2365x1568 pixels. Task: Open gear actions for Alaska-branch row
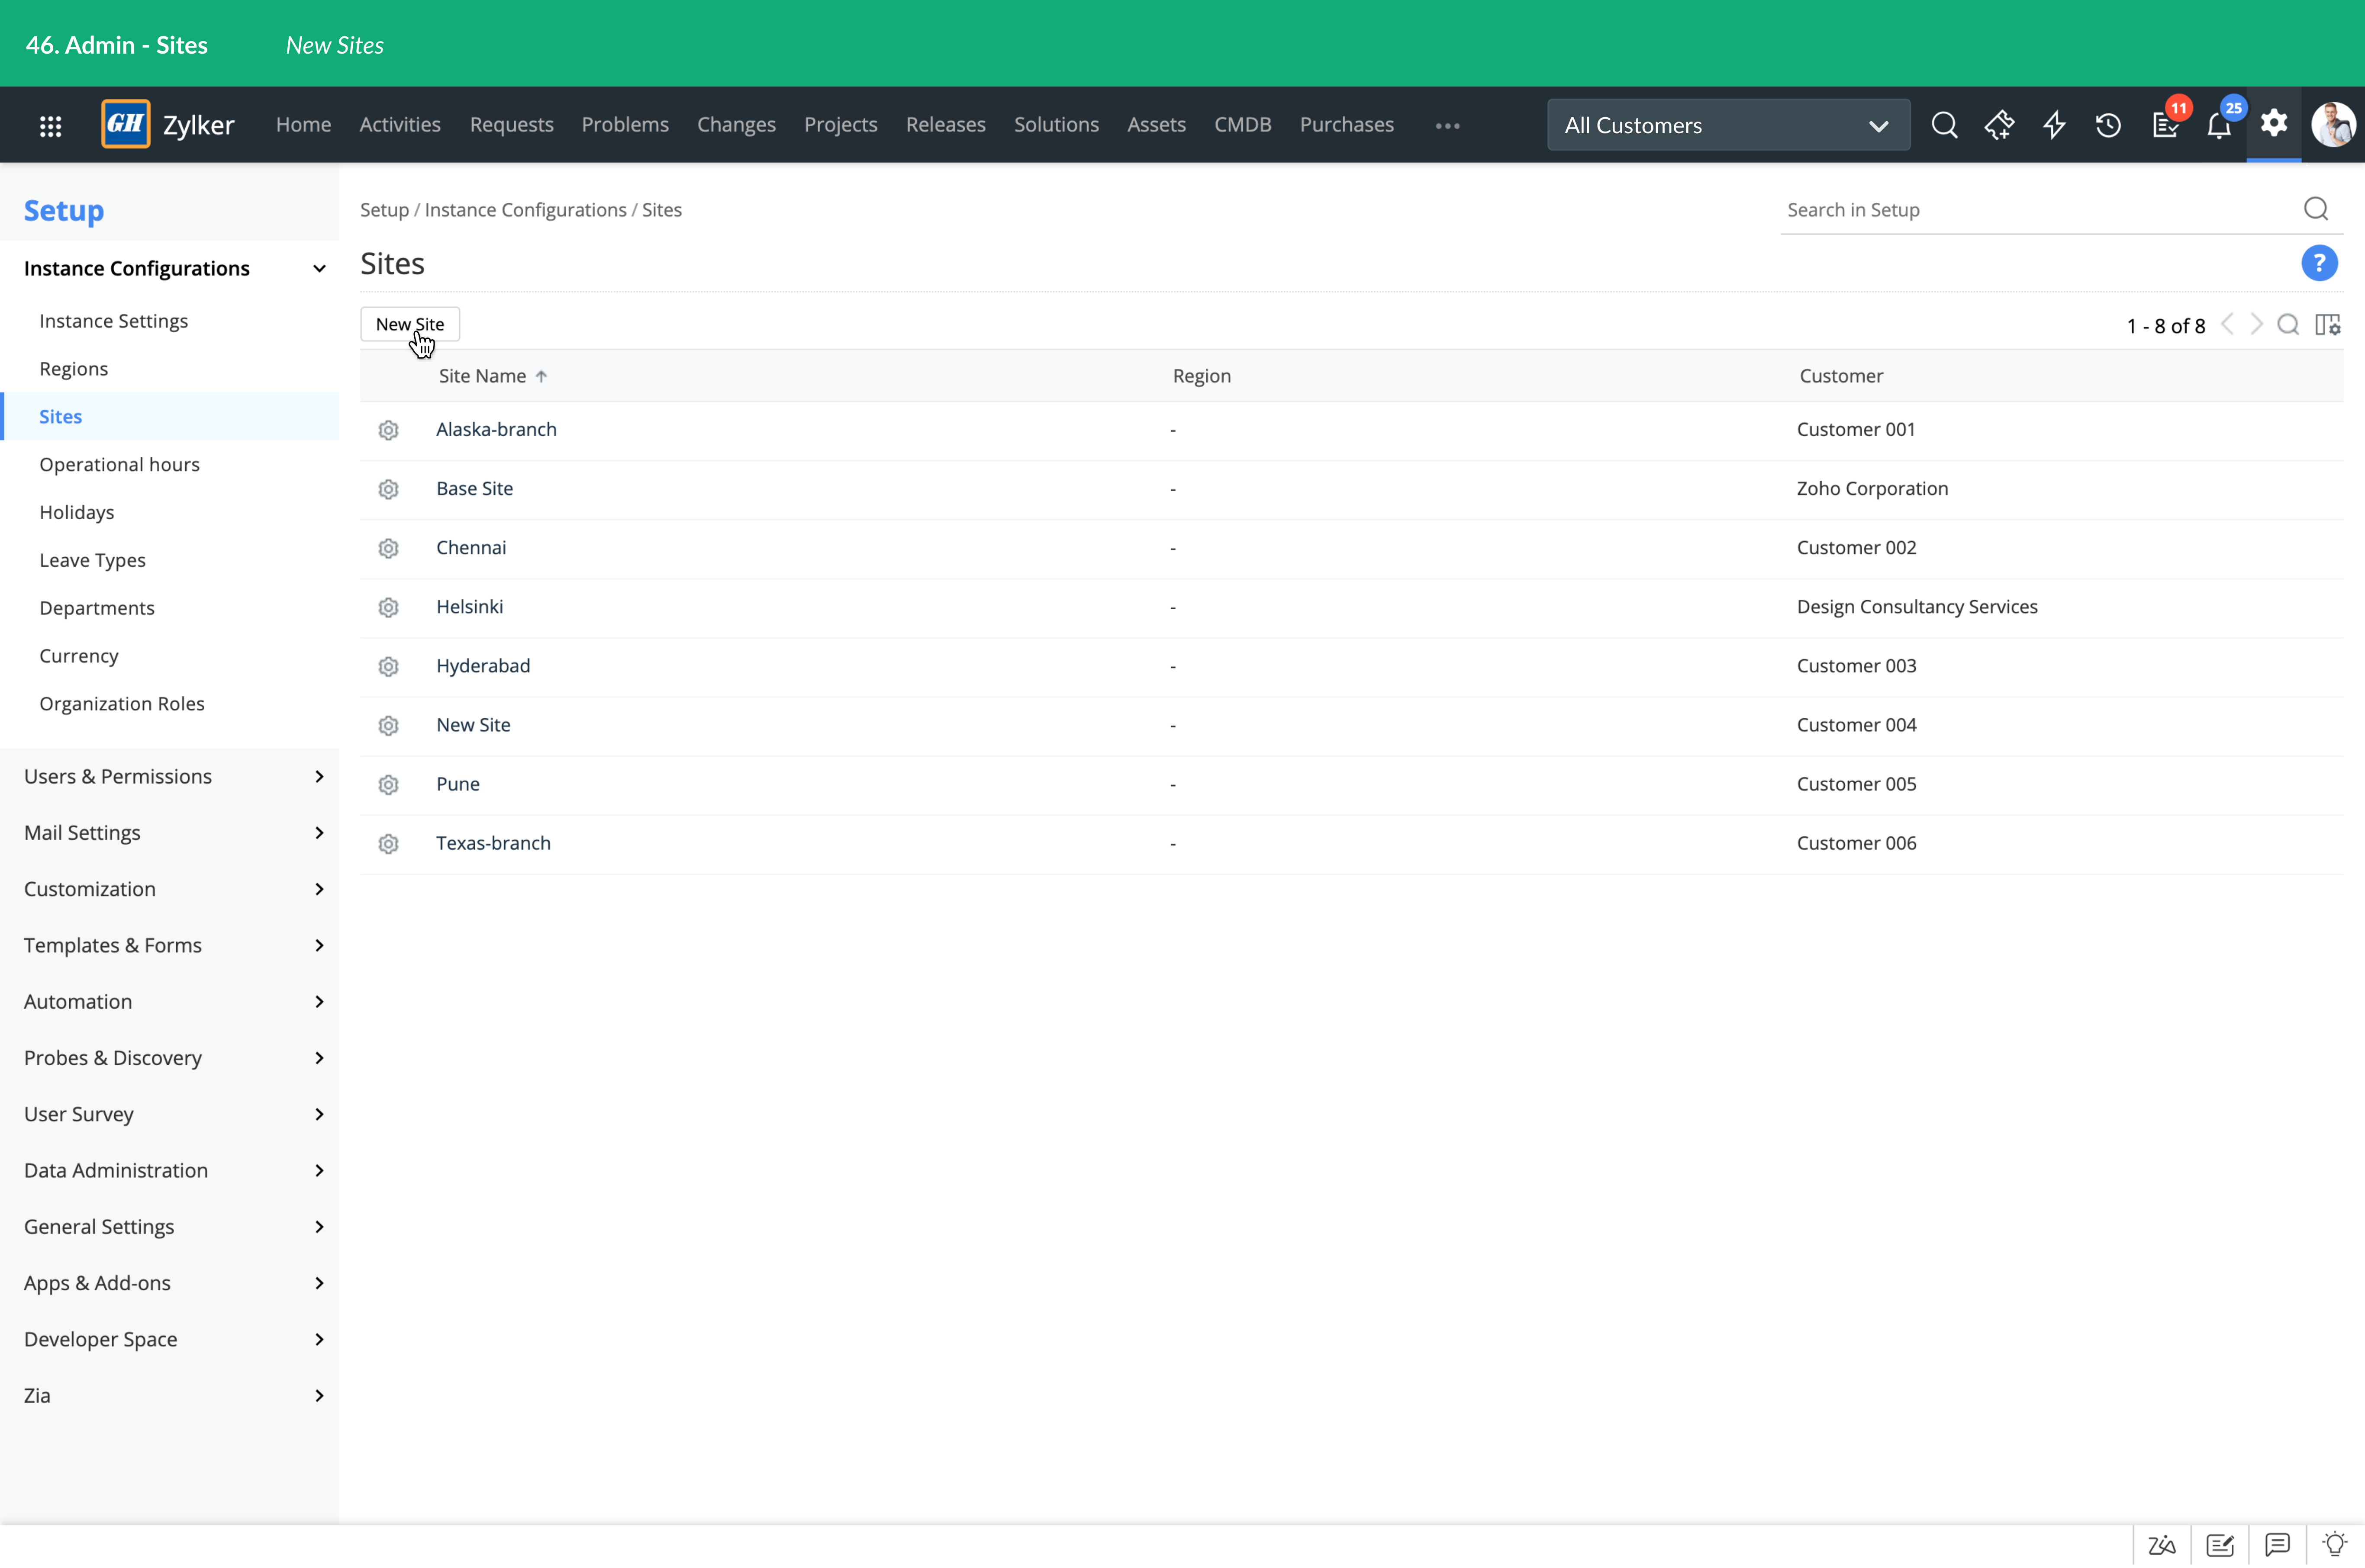pyautogui.click(x=388, y=430)
